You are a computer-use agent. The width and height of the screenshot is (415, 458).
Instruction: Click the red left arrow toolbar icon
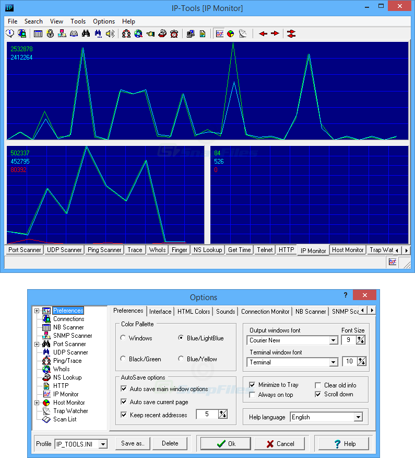click(x=263, y=33)
